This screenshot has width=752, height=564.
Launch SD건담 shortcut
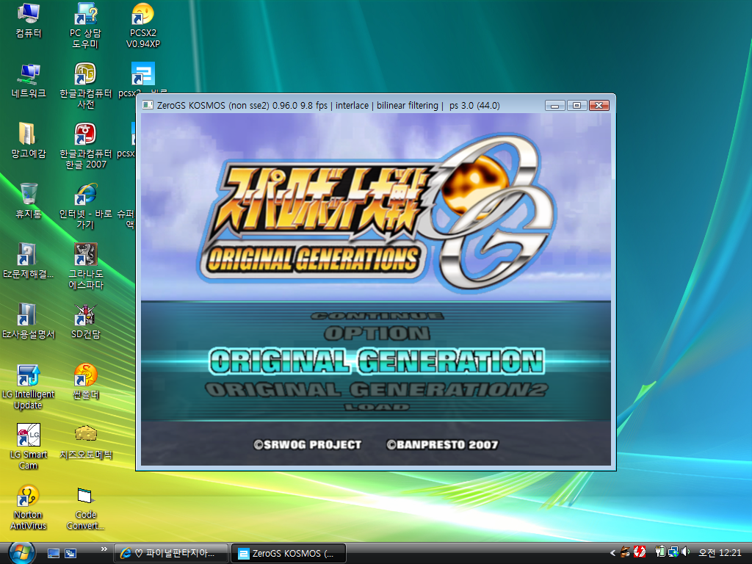85,322
